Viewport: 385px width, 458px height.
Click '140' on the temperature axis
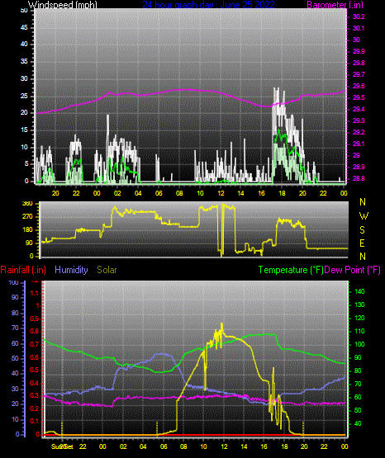359,291
